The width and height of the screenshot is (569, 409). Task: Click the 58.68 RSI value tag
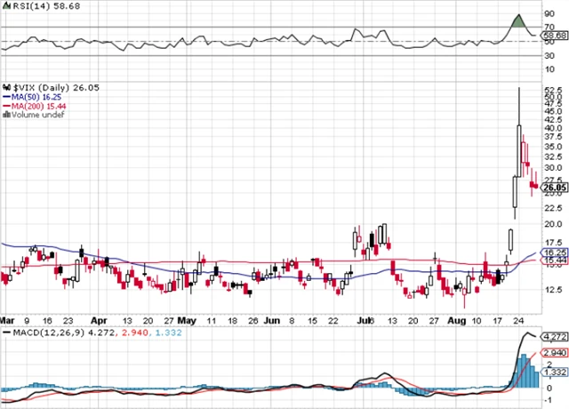tap(555, 34)
